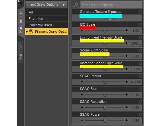Click the SSAO Resolution slider handle
This screenshot has height=126, width=161.
(105, 107)
